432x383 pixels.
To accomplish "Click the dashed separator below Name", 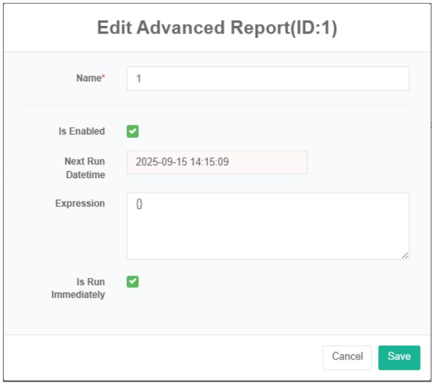I will (x=217, y=105).
